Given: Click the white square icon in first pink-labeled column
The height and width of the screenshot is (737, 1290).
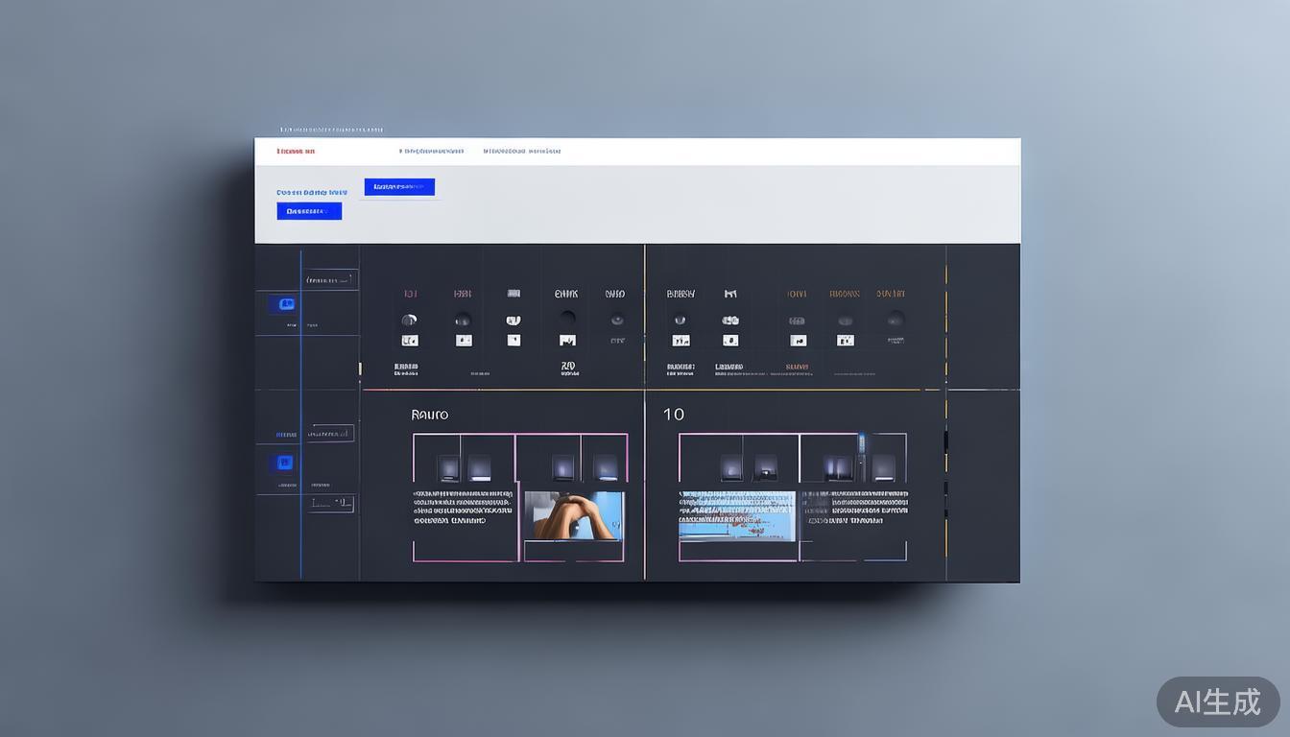Looking at the screenshot, I should tap(410, 341).
